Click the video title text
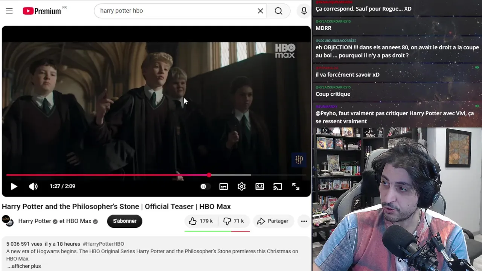This screenshot has height=271, width=482. click(x=116, y=206)
